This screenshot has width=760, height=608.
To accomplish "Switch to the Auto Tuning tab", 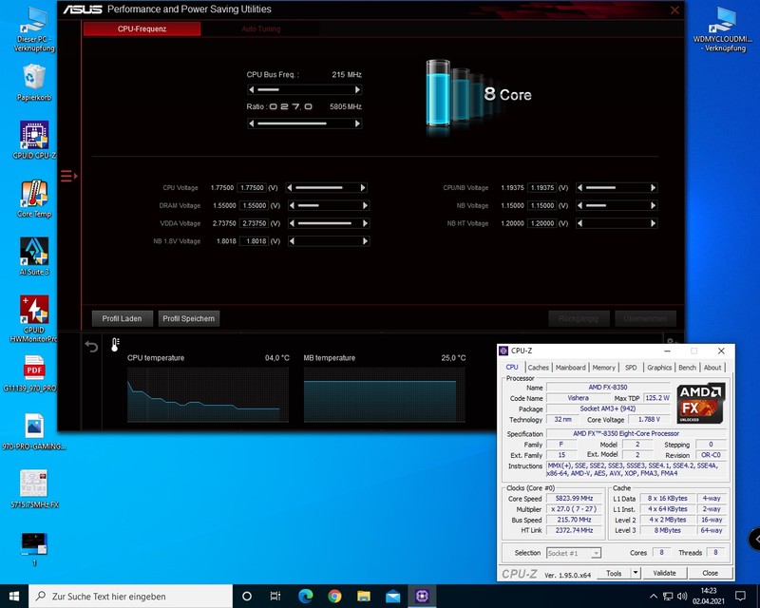I will coord(260,28).
